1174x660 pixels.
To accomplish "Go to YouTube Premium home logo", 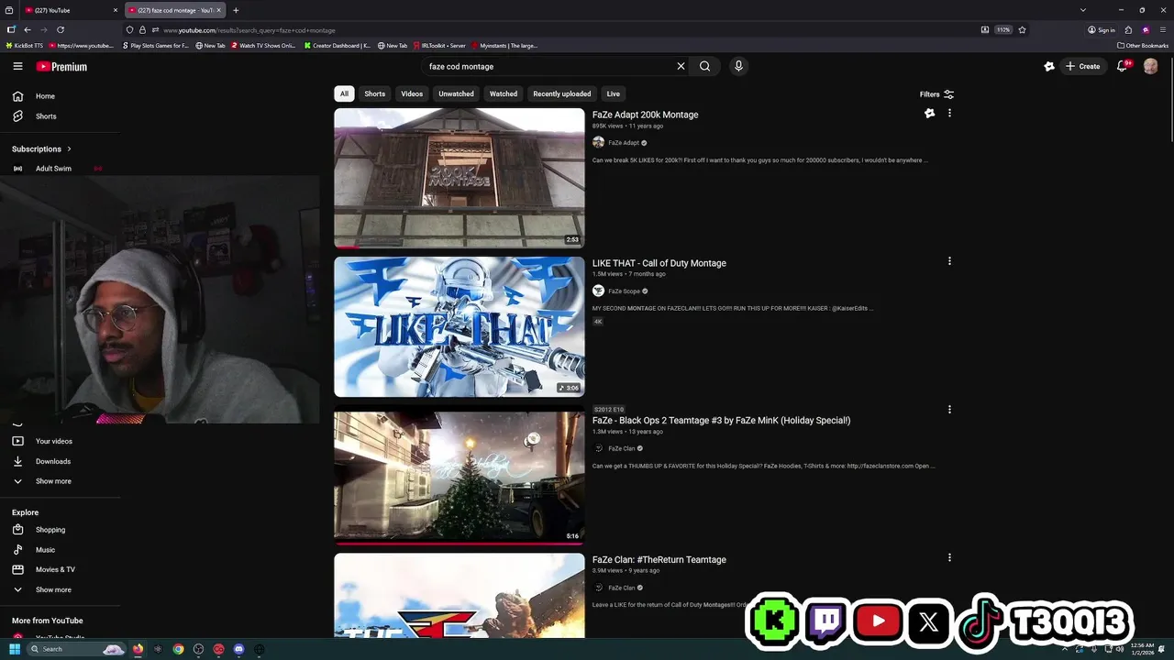I will point(61,66).
